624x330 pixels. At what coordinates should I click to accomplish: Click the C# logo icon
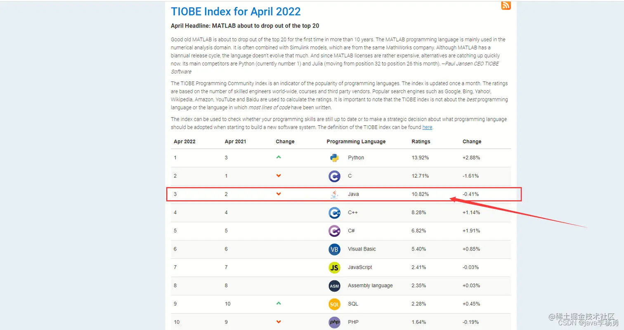point(334,231)
